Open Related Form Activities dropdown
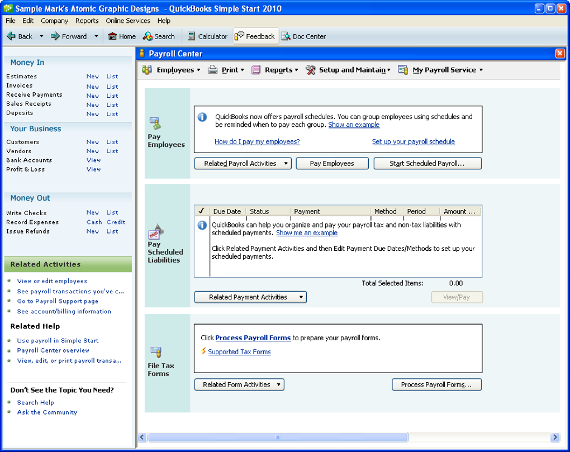Image resolution: width=570 pixels, height=452 pixels. 239,384
